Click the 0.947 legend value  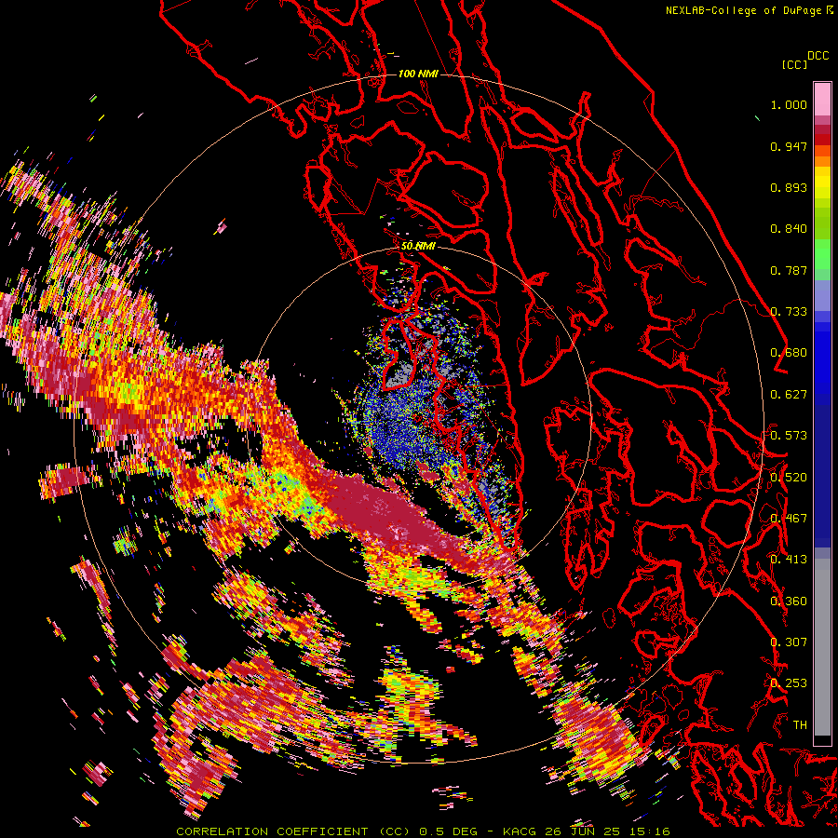pos(789,146)
